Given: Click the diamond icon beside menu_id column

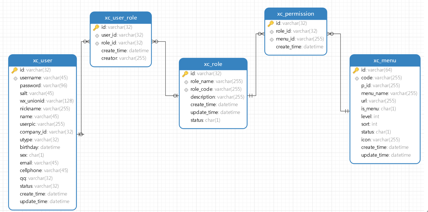Looking at the screenshot, I should pos(272,39).
